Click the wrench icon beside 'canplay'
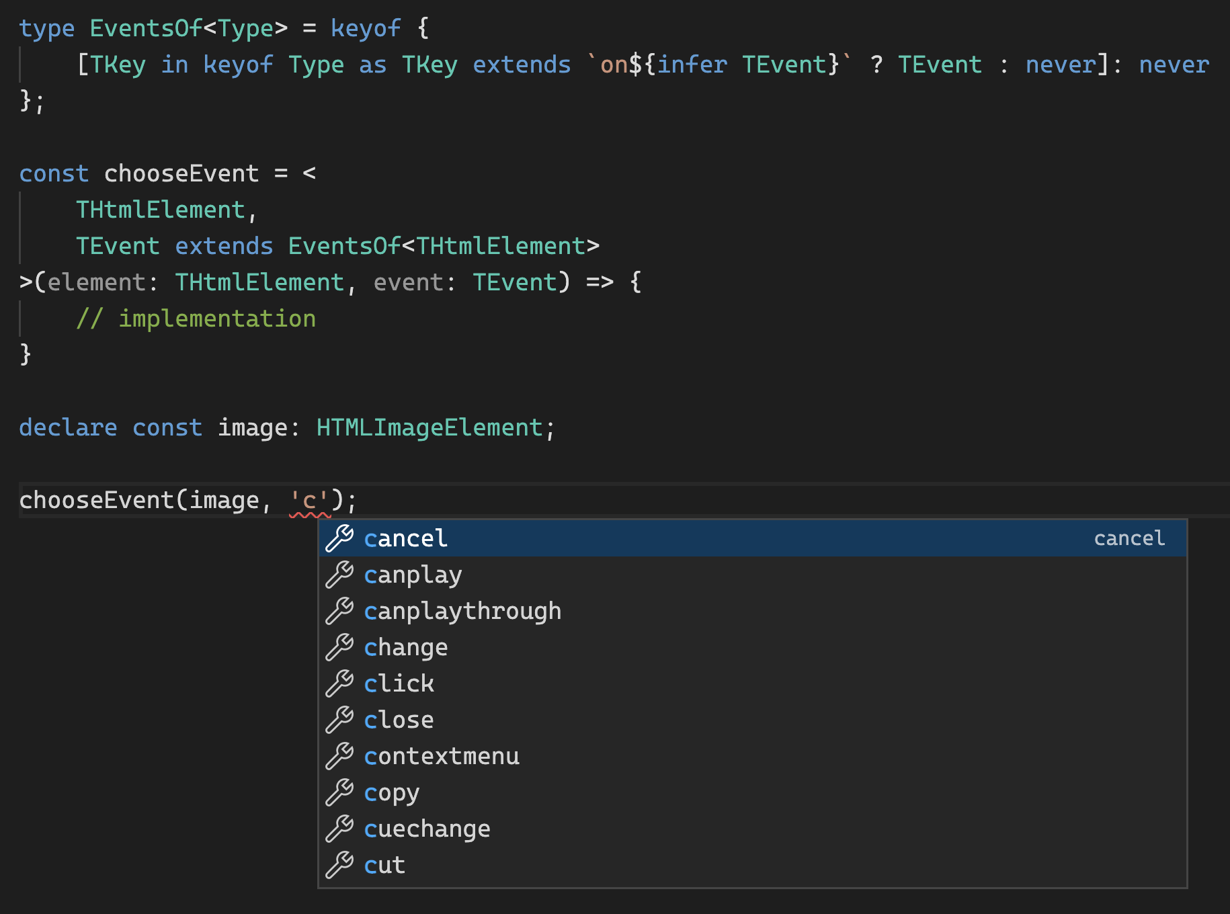This screenshot has height=914, width=1230. pyautogui.click(x=339, y=575)
